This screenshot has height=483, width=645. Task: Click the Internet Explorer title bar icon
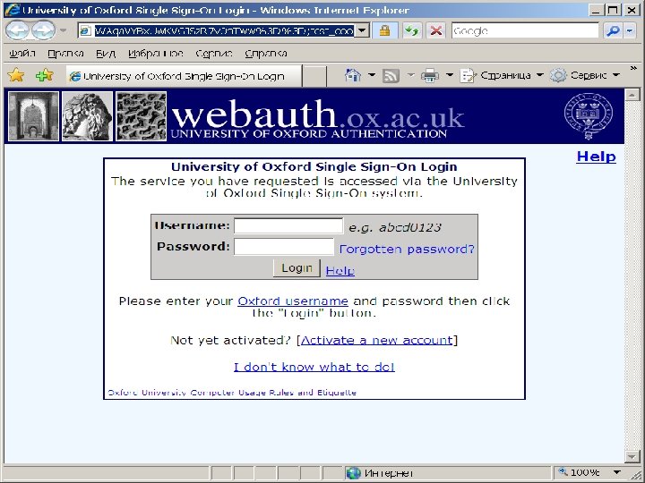click(x=12, y=10)
